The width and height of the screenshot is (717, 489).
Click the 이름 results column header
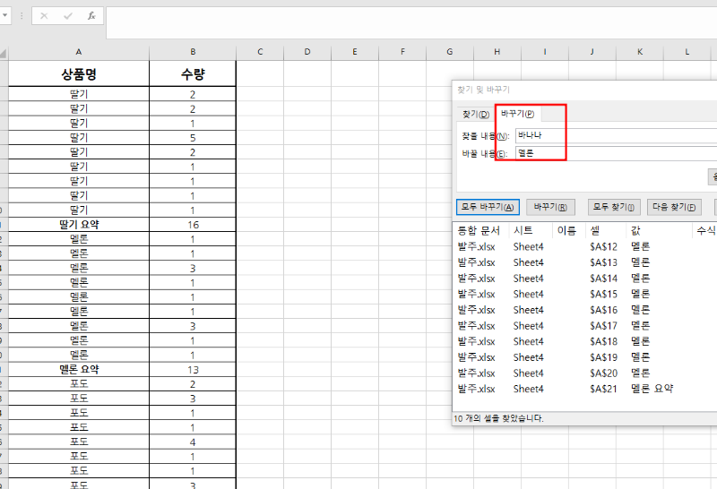click(568, 231)
